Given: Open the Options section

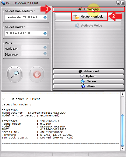Looking at the screenshot, I should 88,76.
